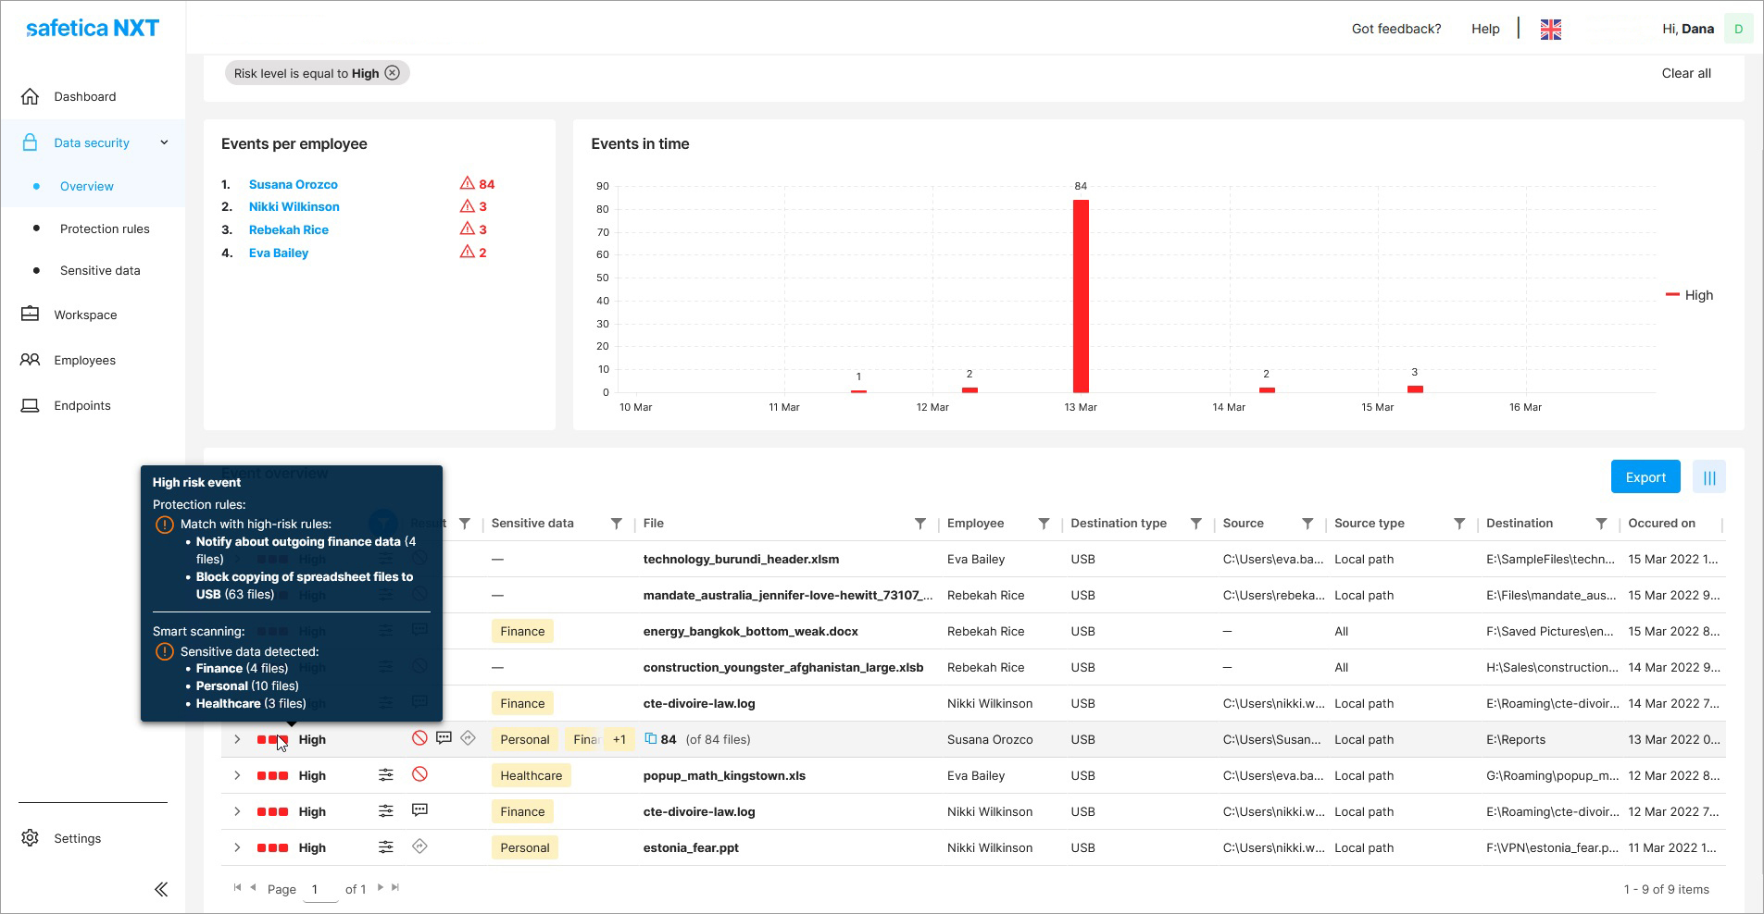Click the 84 bar on 13 Mar

(1081, 296)
